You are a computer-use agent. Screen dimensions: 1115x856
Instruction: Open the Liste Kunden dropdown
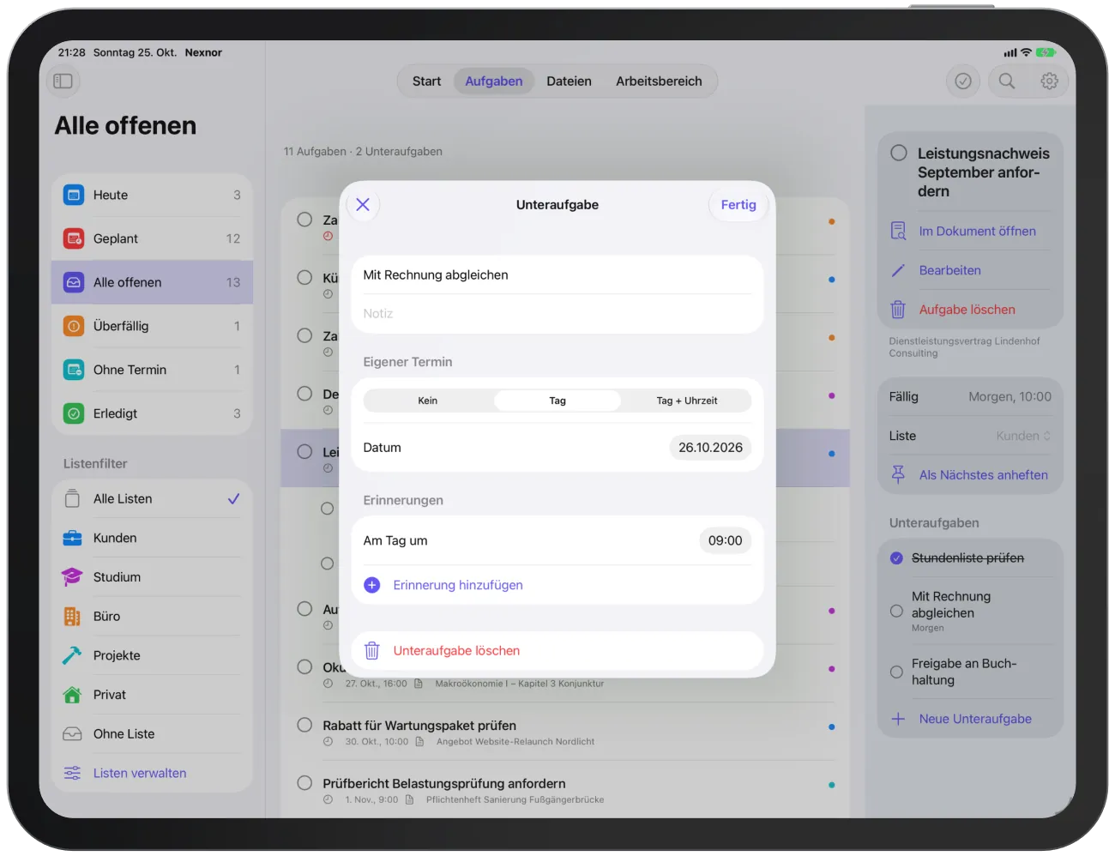coord(1023,436)
